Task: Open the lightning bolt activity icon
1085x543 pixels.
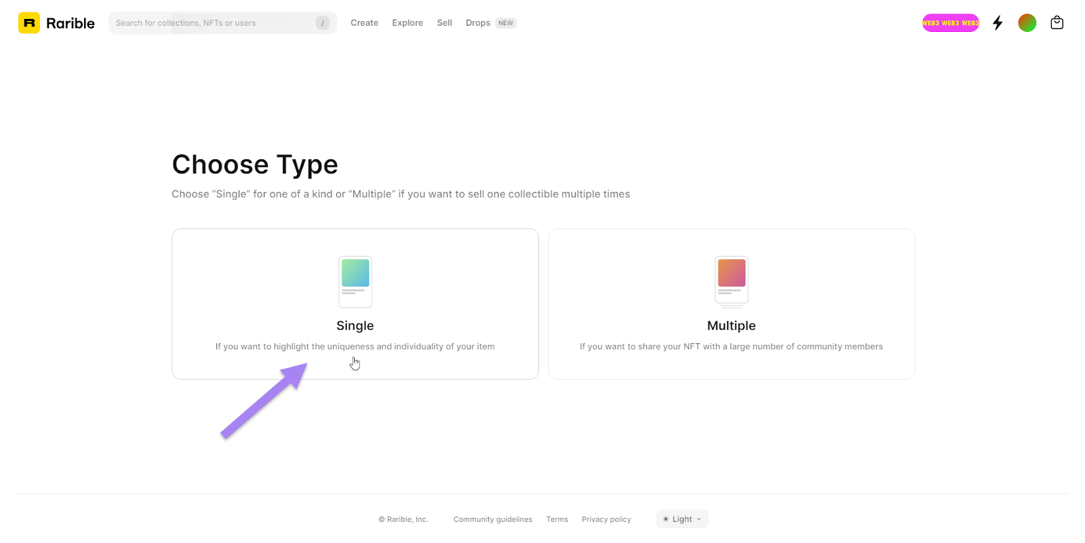Action: pyautogui.click(x=998, y=23)
